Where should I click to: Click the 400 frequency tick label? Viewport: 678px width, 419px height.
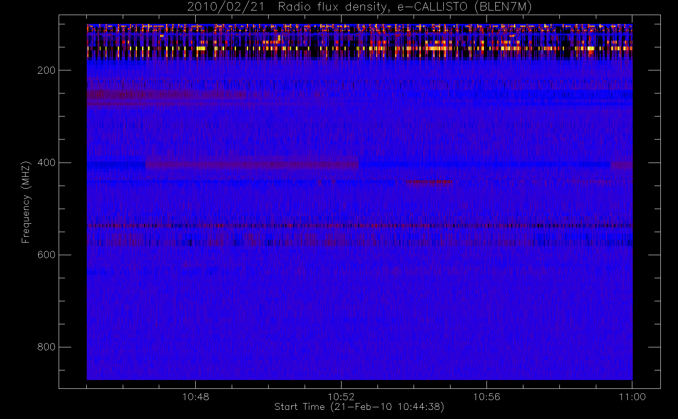click(46, 163)
